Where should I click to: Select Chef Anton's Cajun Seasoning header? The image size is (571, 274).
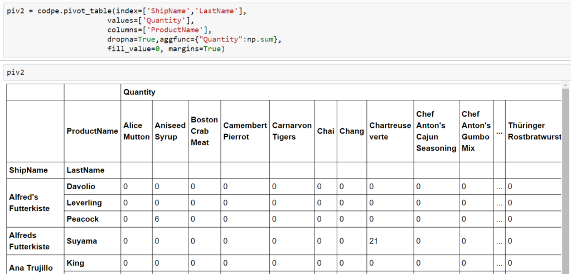tap(435, 131)
